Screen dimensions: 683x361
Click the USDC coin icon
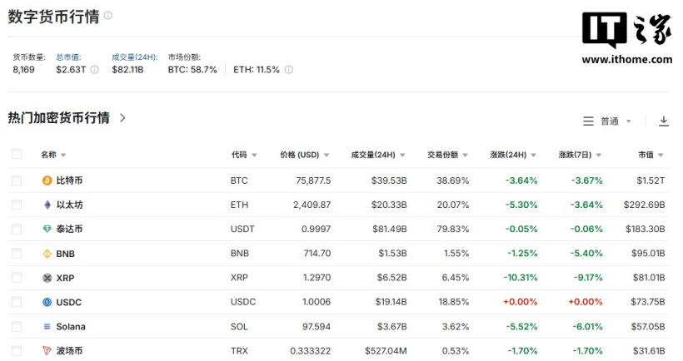click(47, 302)
